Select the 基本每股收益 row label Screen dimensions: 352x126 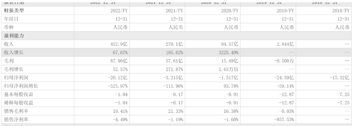click(x=19, y=94)
